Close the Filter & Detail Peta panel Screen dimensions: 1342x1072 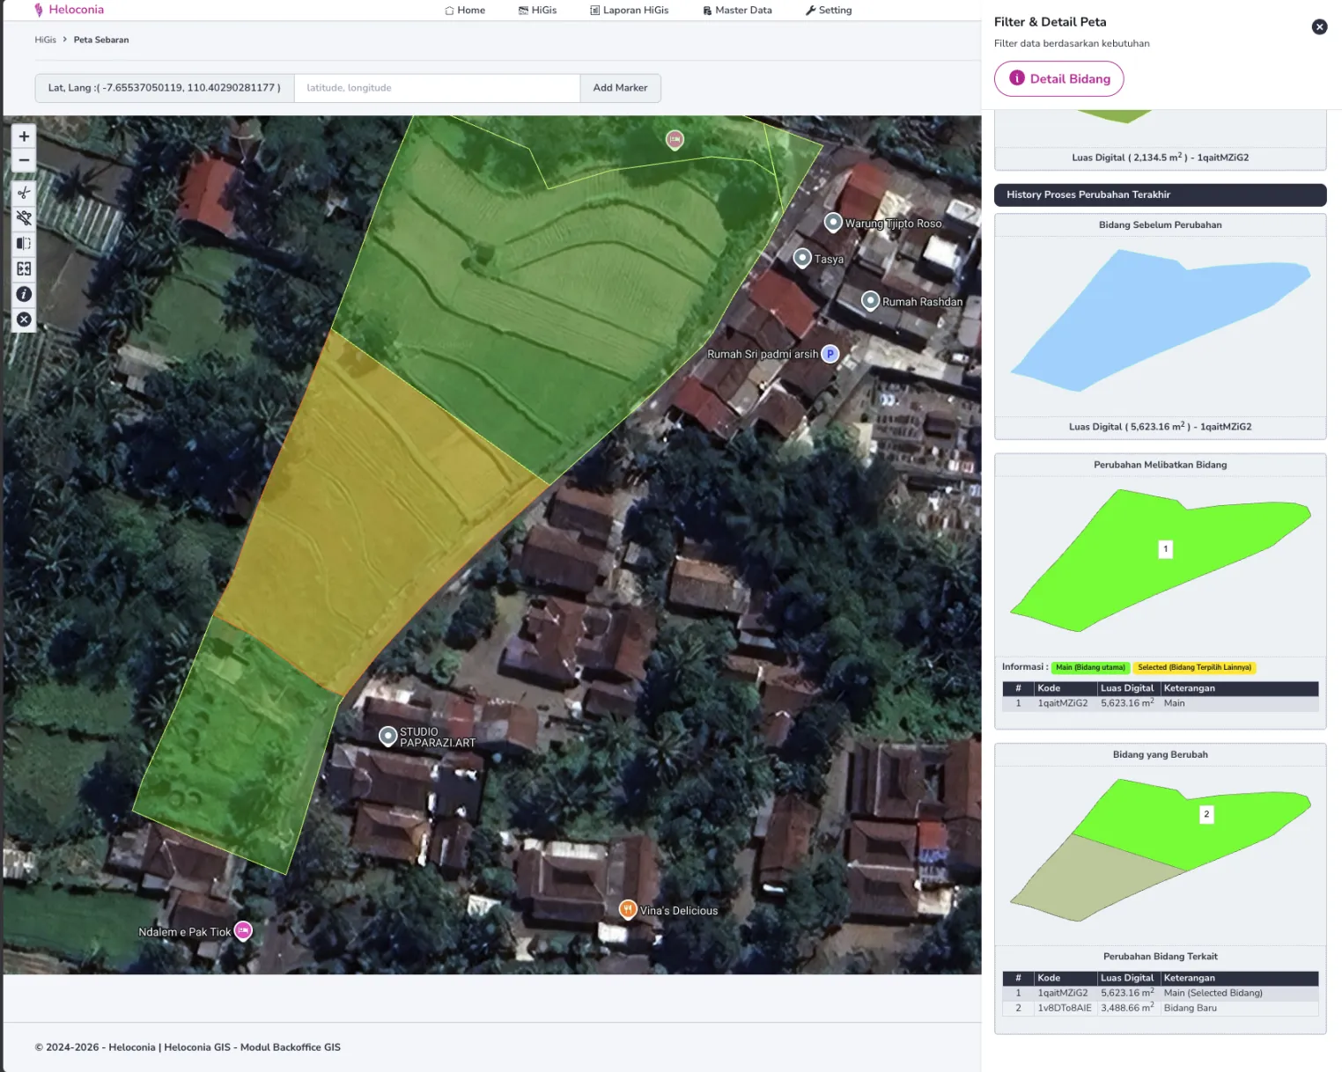1318,27
